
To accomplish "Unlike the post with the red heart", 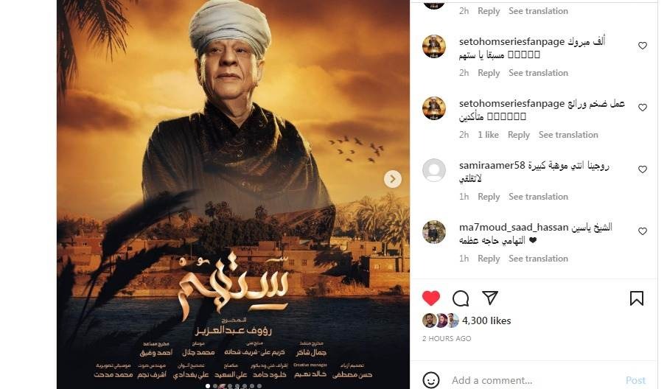I will coord(431,298).
